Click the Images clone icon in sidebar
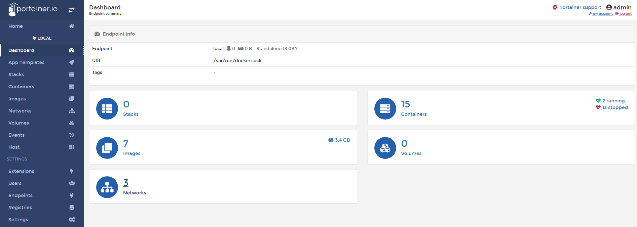 point(72,99)
